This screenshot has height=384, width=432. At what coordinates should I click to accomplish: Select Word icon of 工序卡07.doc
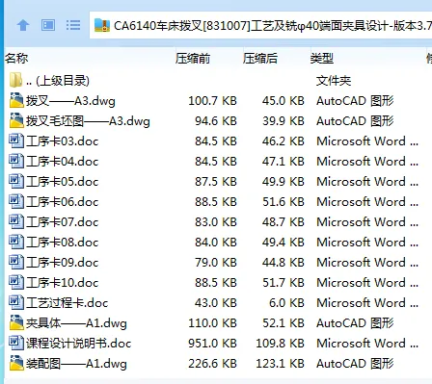coord(16,221)
